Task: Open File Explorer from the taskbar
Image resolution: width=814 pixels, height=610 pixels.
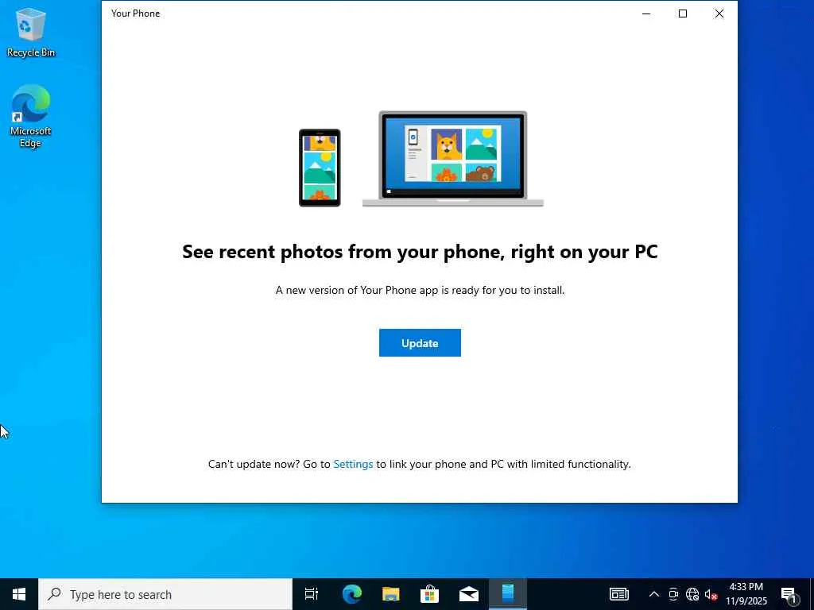Action: [x=391, y=594]
